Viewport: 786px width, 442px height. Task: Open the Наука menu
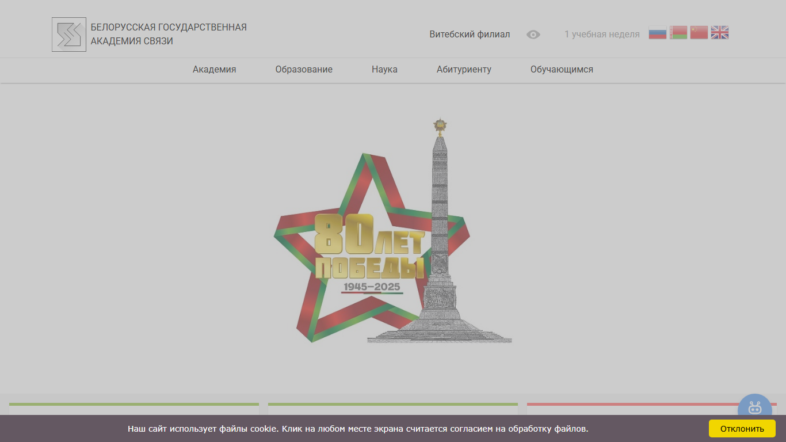click(384, 70)
